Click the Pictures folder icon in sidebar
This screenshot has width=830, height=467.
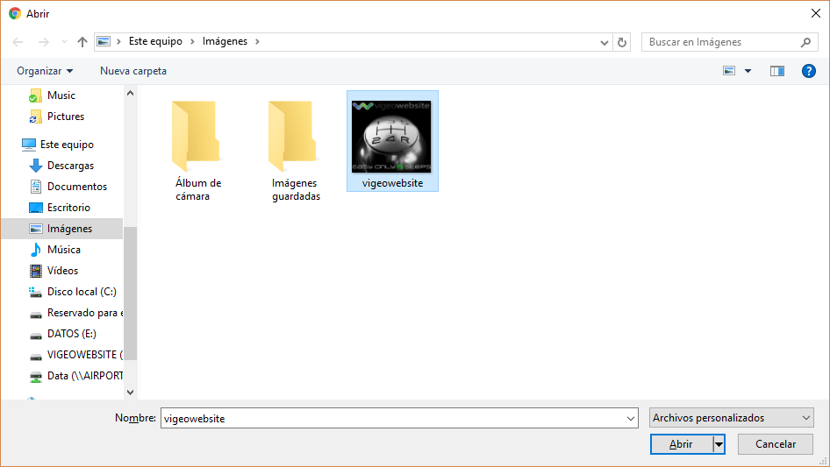coord(35,117)
